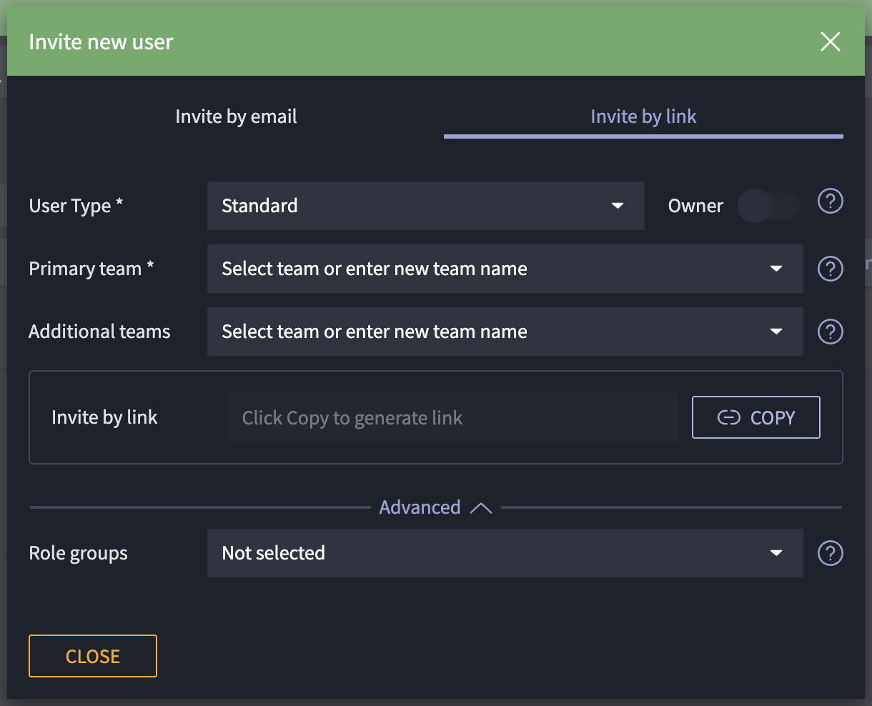
Task: Click the Primary team dropdown arrow
Action: coord(776,269)
